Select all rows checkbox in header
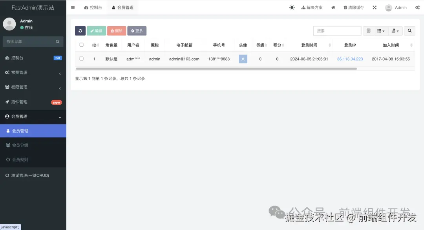The height and width of the screenshot is (230, 424). point(81,45)
